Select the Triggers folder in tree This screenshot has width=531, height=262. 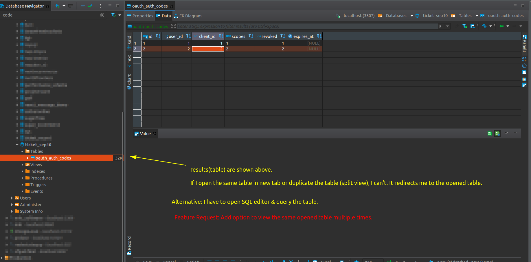click(36, 185)
